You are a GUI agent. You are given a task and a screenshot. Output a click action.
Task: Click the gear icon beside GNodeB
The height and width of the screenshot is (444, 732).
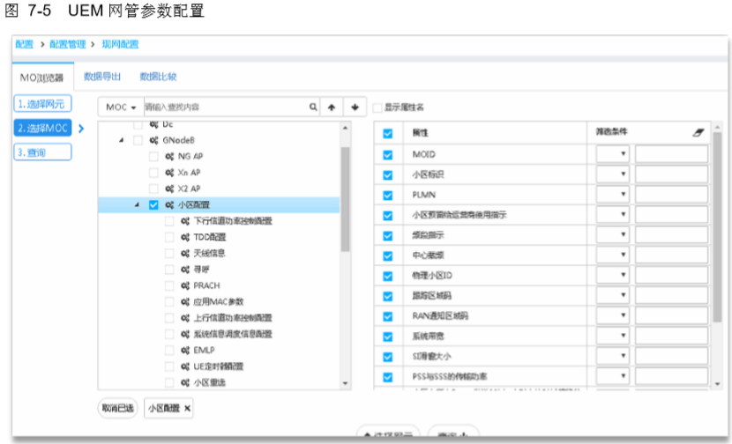click(x=154, y=140)
